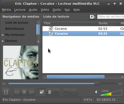Focus the Filtre de recherche field

click(111, 17)
